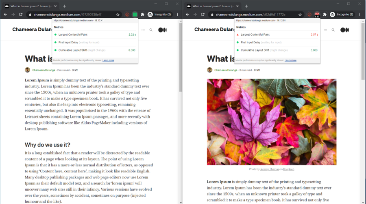Select the Lorem Ipsum tab in the left window
Image resolution: width=366 pixels, height=204 pixels.
click(31, 6)
